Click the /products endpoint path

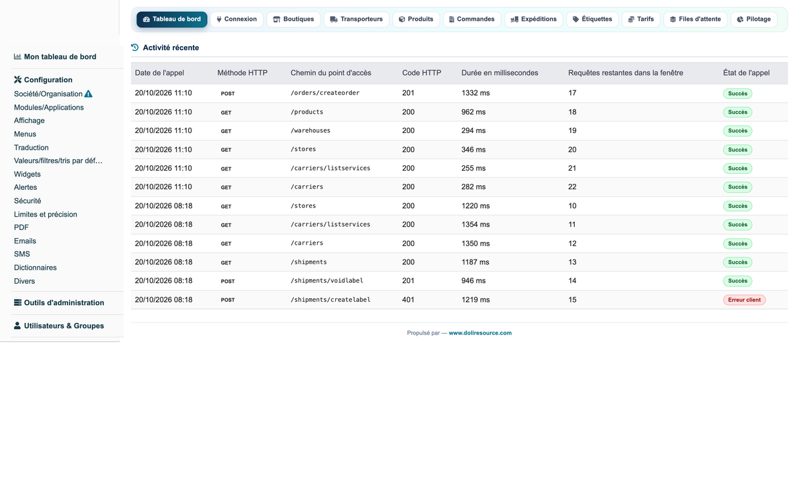(307, 112)
